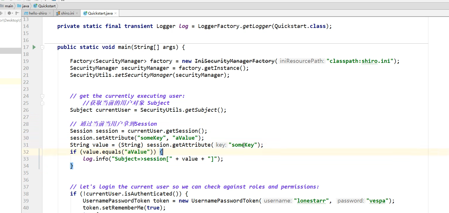Viewport: 449px width, 213px height.
Task: Click getLogger method call on line 14
Action: tap(257, 26)
